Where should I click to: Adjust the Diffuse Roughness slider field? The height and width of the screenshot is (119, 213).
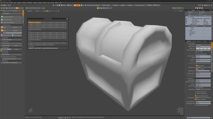(x=203, y=50)
